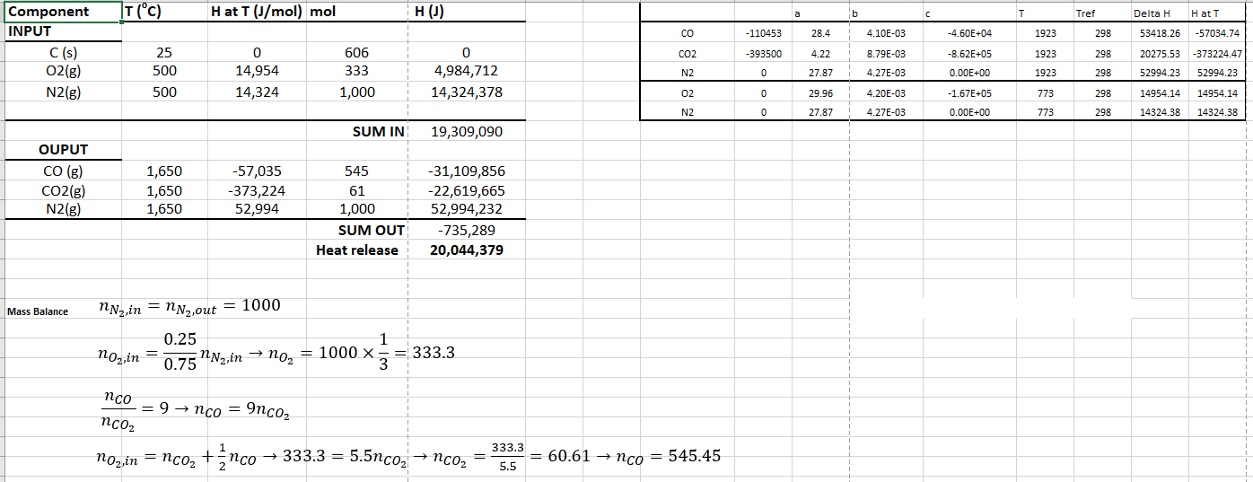Image resolution: width=1253 pixels, height=482 pixels.
Task: Click the cell showing 52,994 J/mol
Action: click(x=256, y=209)
